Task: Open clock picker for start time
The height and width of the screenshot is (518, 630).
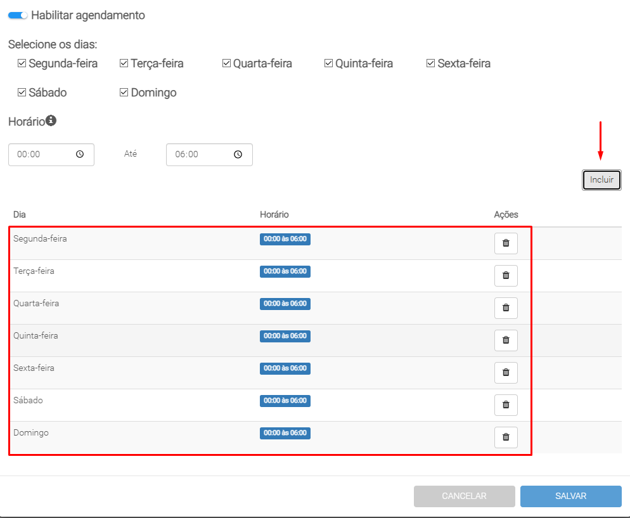Action: point(80,155)
